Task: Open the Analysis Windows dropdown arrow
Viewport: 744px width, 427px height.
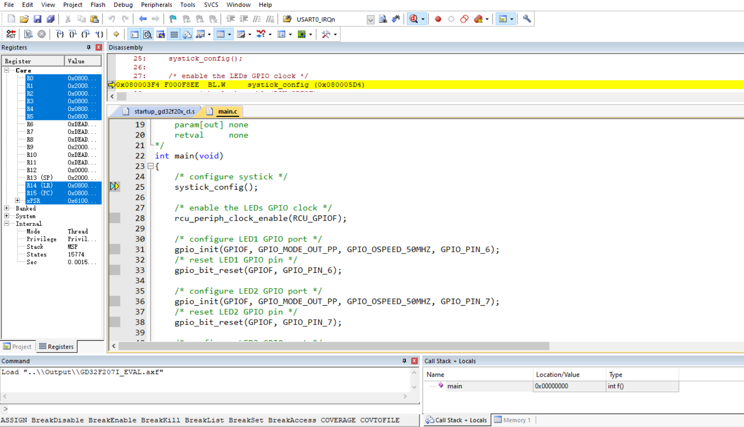Action: pyautogui.click(x=270, y=35)
